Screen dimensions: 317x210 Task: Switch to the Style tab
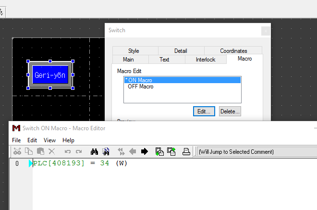[134, 51]
